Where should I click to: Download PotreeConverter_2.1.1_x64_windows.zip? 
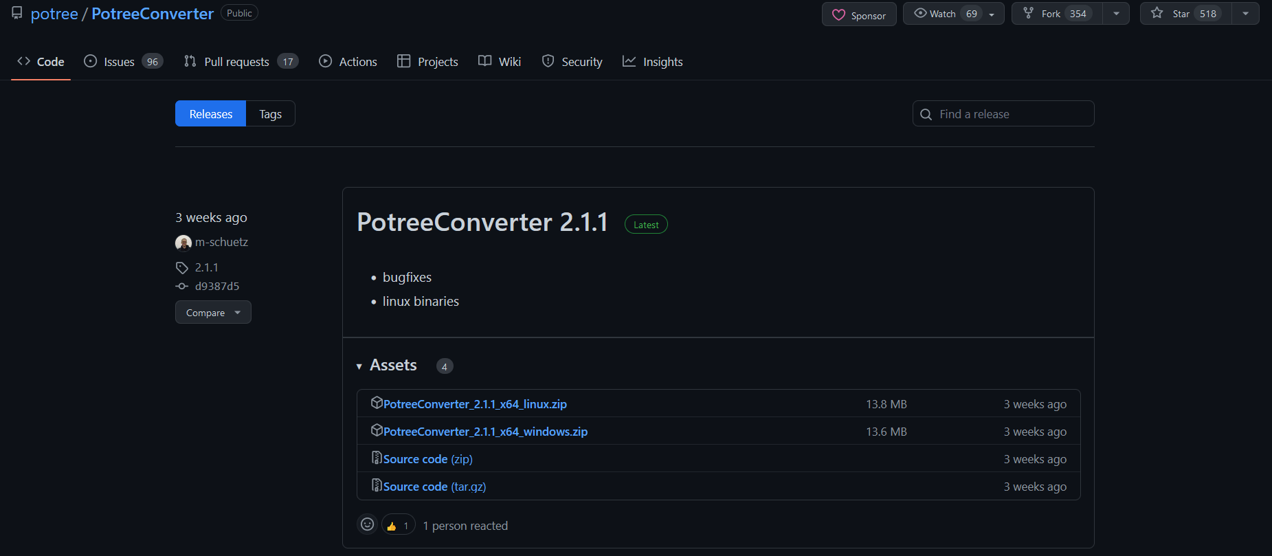pyautogui.click(x=485, y=432)
